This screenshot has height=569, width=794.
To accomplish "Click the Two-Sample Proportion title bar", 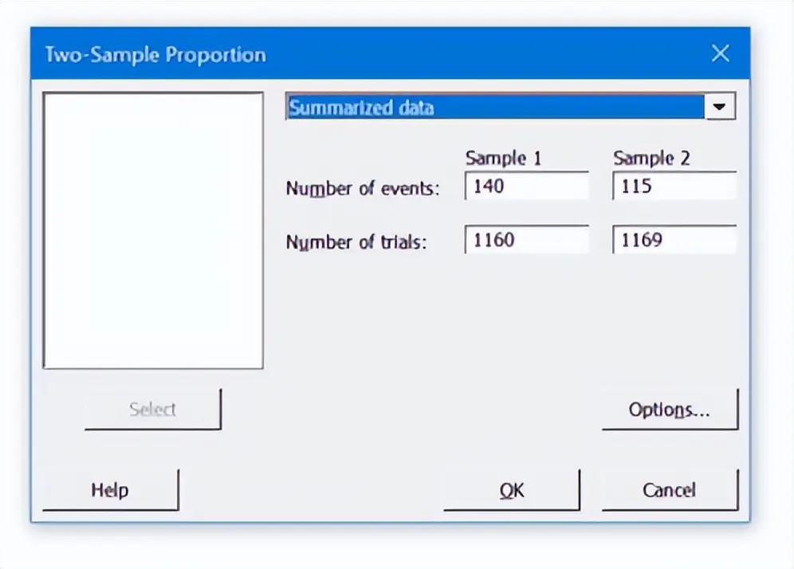I will 355,53.
